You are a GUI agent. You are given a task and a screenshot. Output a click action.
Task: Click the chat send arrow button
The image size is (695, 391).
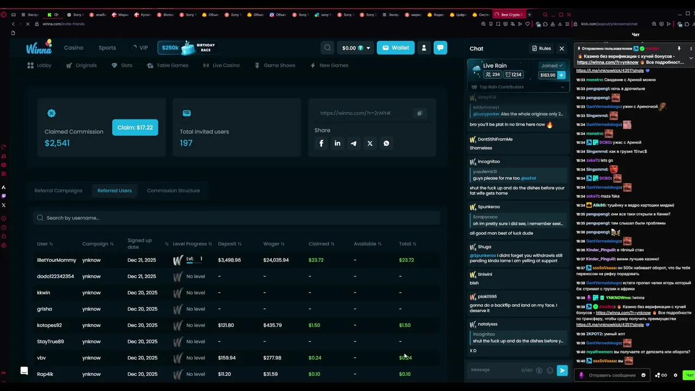(x=562, y=370)
